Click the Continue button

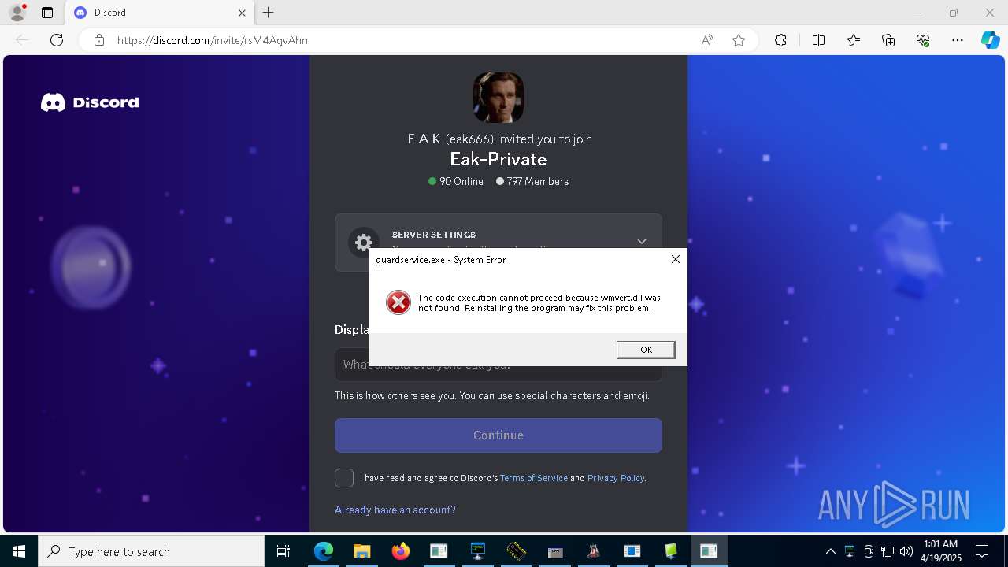(498, 435)
